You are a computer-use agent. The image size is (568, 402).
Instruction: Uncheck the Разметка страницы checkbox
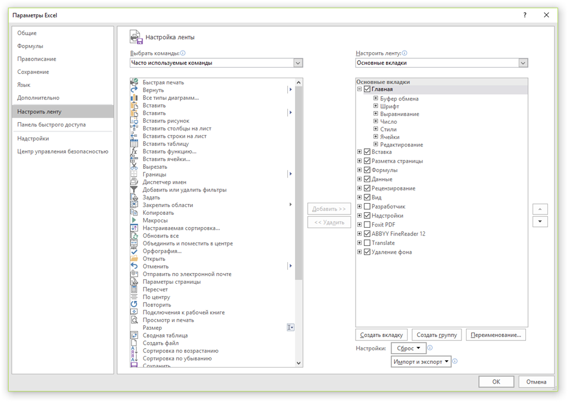[x=367, y=161]
